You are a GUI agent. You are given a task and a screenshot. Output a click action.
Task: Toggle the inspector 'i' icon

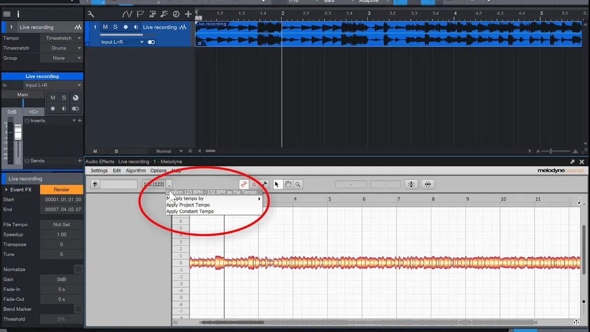tap(18, 14)
